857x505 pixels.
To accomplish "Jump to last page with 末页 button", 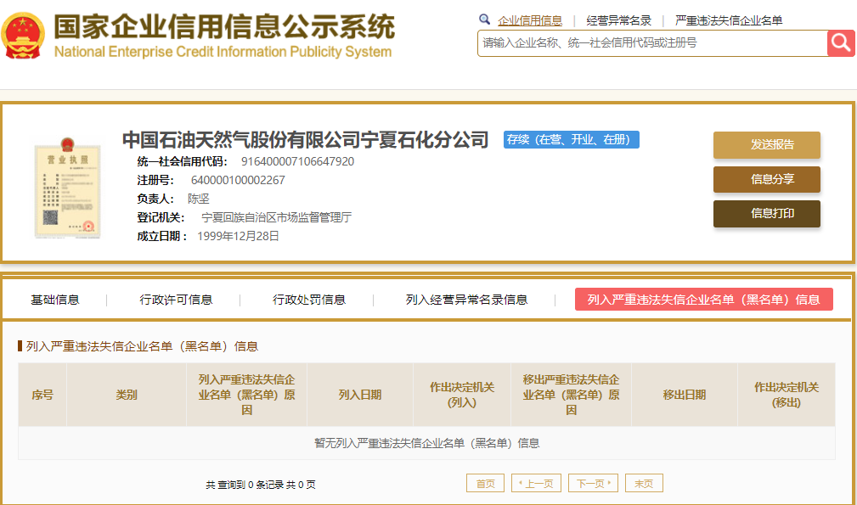I will [644, 483].
